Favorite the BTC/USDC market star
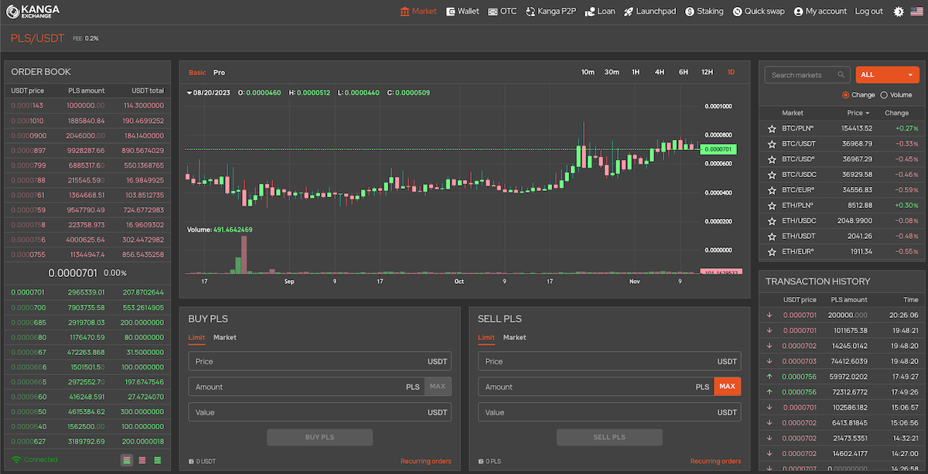928x474 pixels. click(x=771, y=175)
